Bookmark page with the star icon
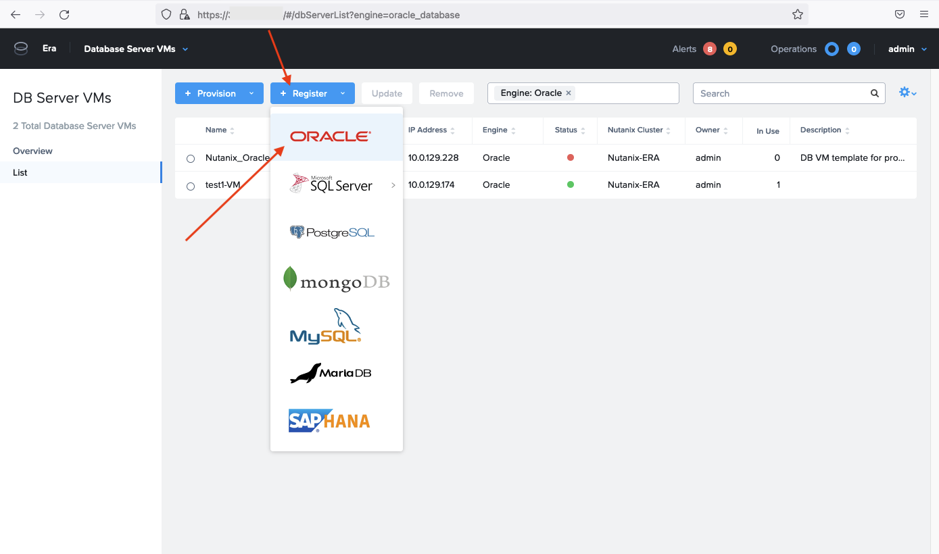Screen dimensions: 939x554 (798, 14)
